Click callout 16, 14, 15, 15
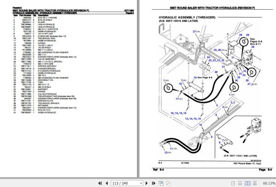276x187 pixels. [178, 113]
